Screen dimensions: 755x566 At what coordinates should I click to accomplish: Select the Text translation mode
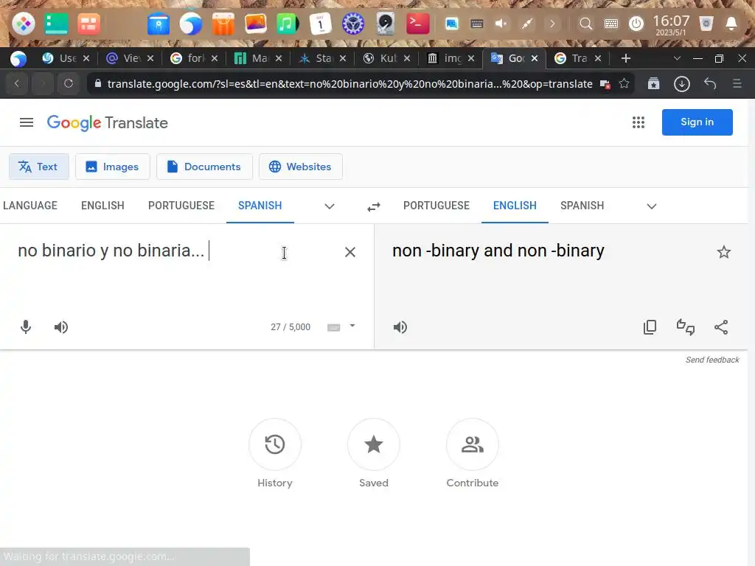coord(39,167)
